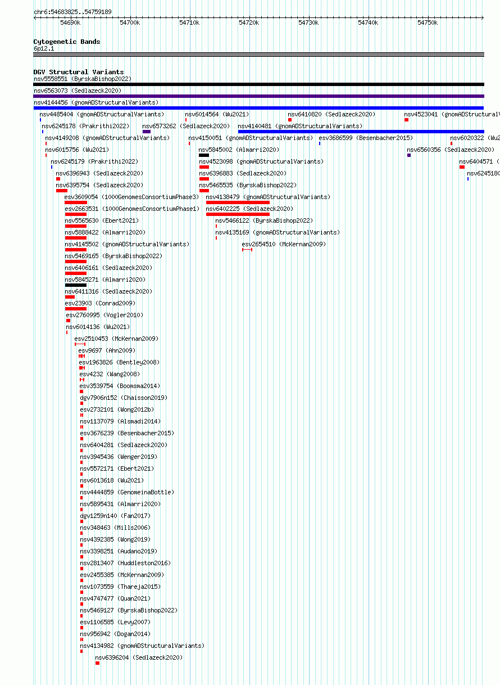Click the nsv4135169 gnomAD variant label
500x685 pixels.
point(278,232)
